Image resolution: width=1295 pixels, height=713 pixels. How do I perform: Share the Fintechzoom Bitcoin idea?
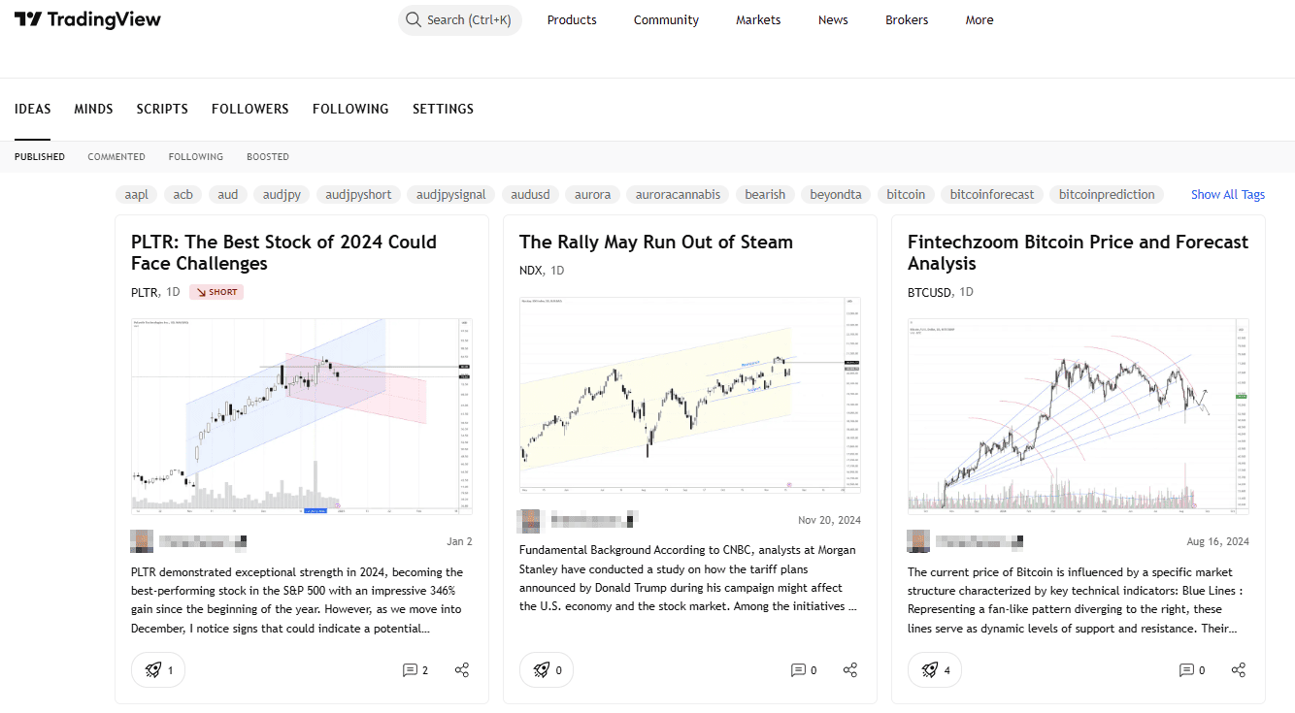[1239, 670]
